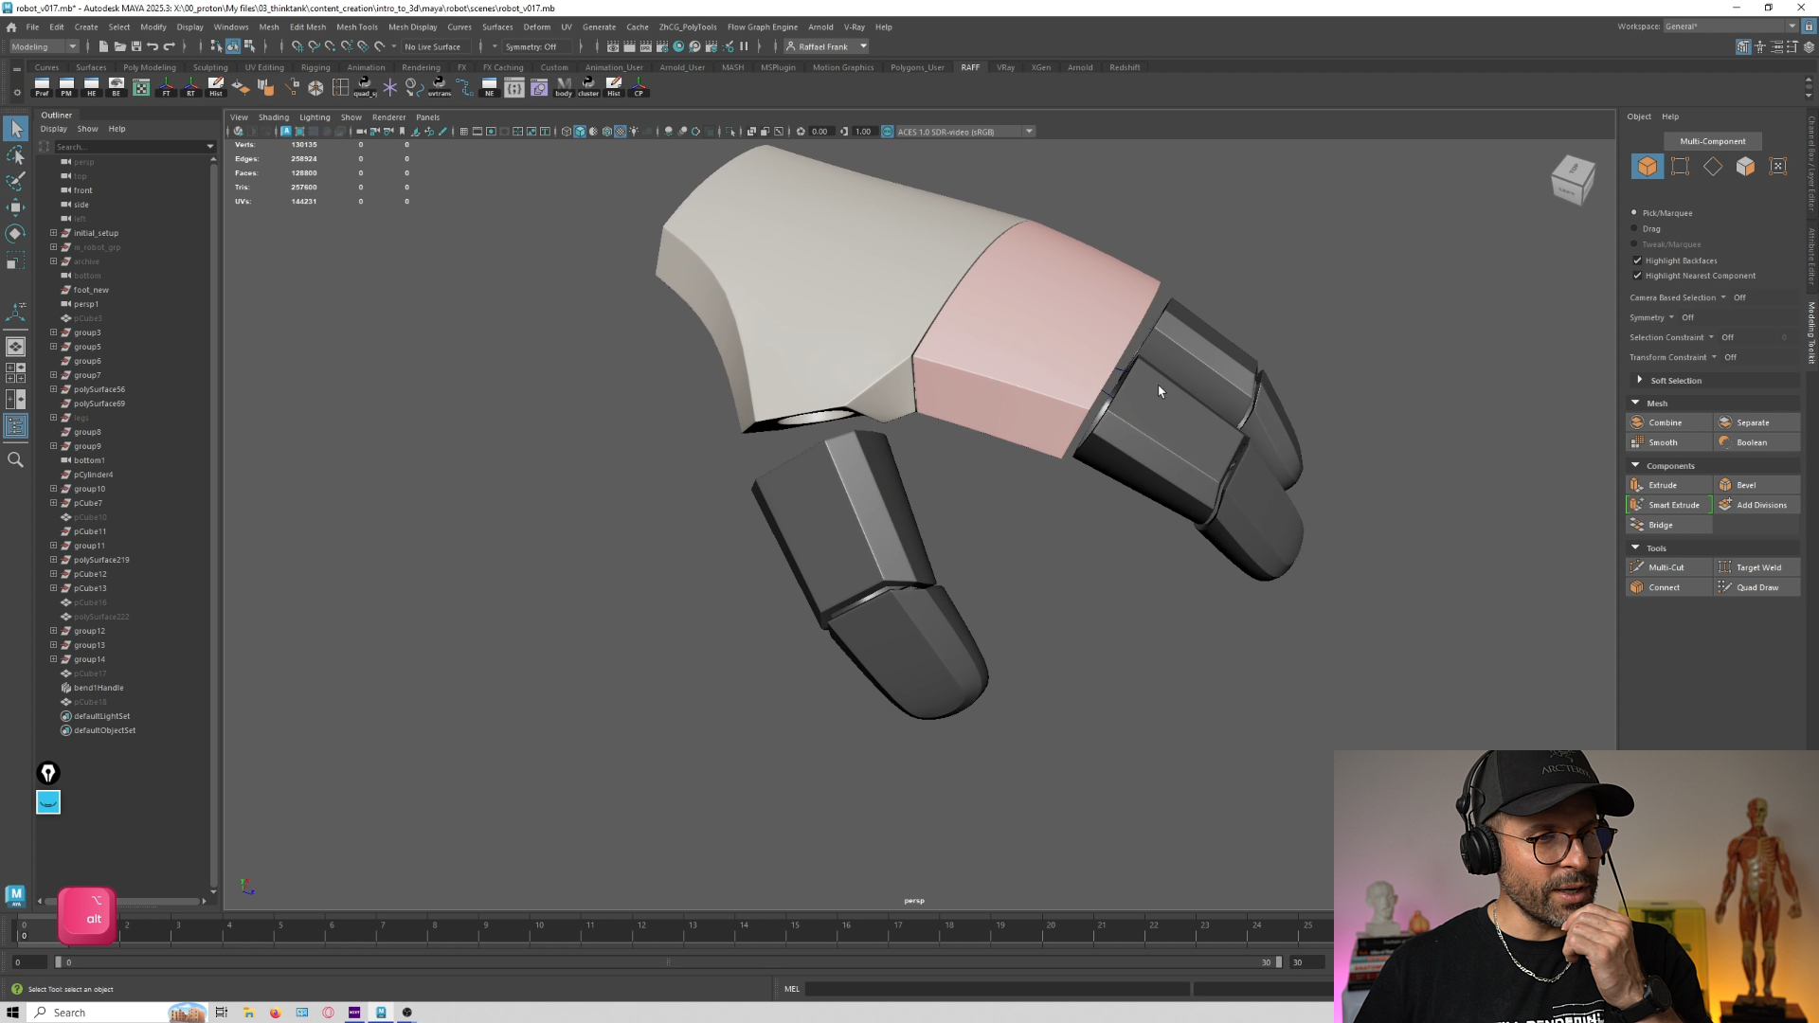The width and height of the screenshot is (1819, 1023).
Task: Open the ACES 1.0 SDR-video color dropdown
Action: tap(1030, 132)
